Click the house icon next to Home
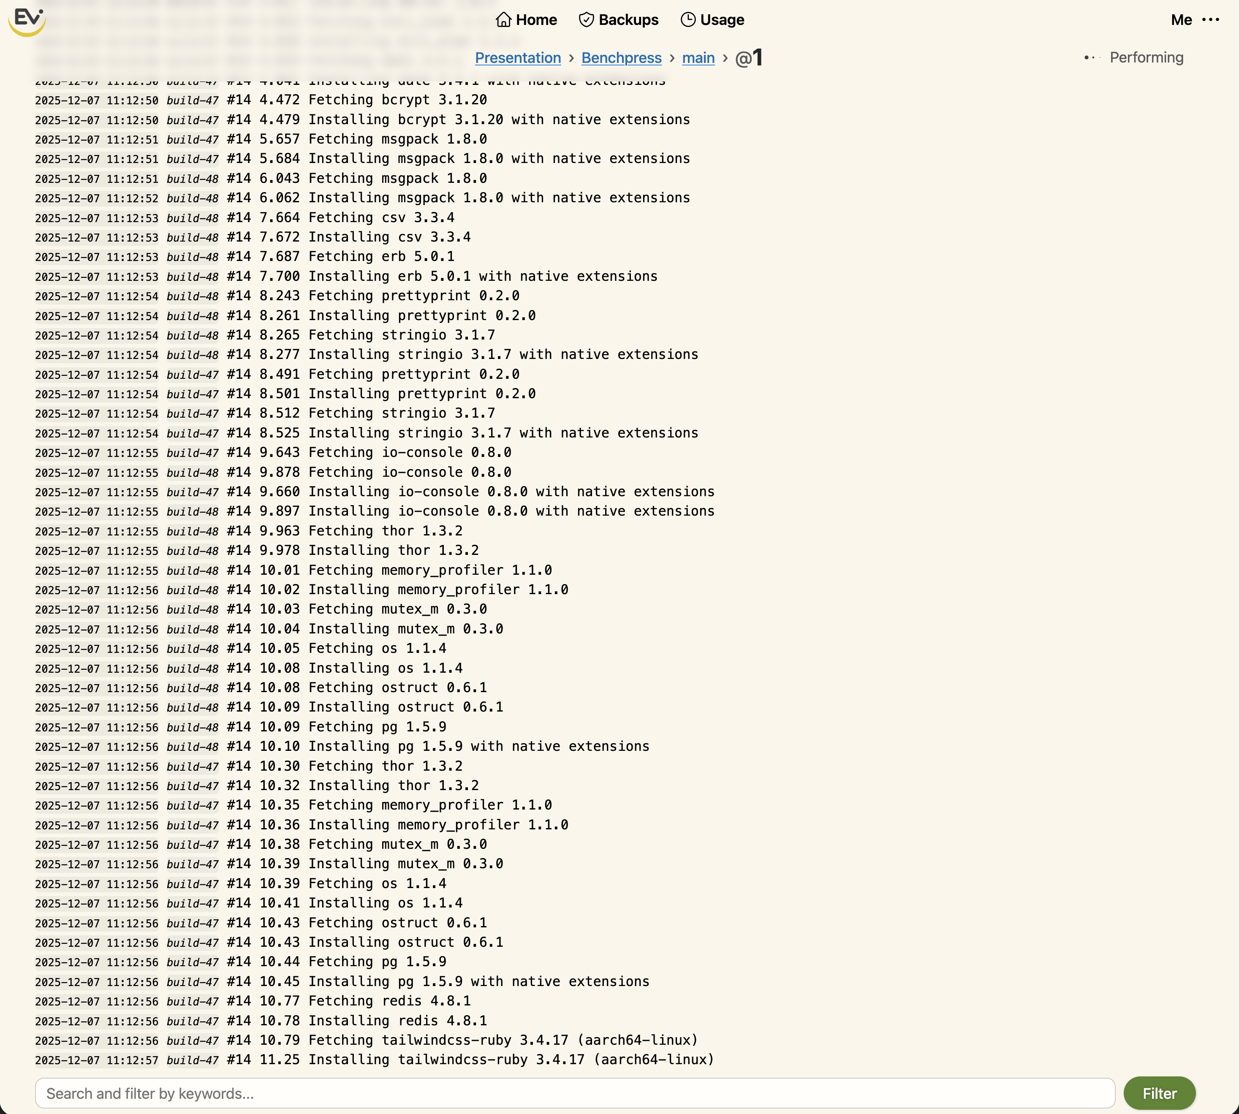This screenshot has width=1239, height=1114. [x=504, y=19]
